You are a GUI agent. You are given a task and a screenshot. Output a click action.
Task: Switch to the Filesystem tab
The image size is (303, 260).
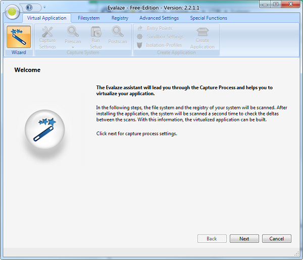pos(89,18)
